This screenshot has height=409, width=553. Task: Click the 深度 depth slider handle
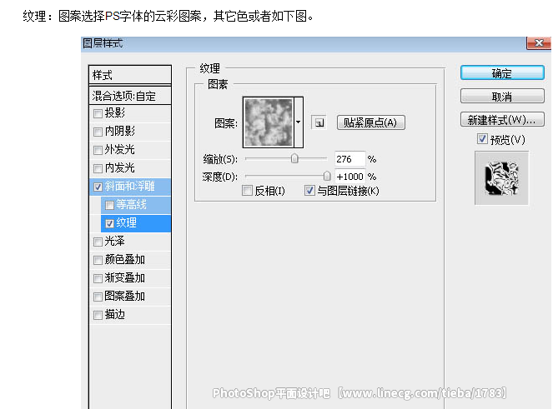coord(327,177)
